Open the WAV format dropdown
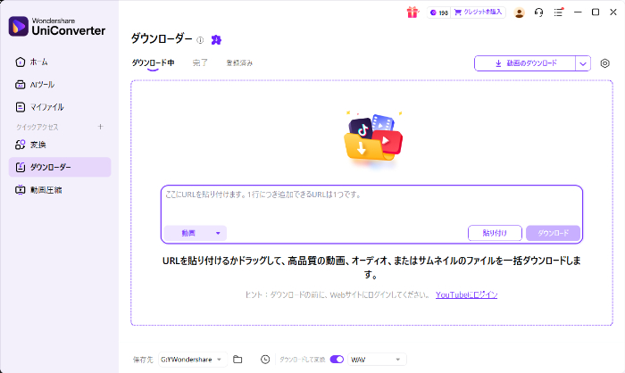 377,360
